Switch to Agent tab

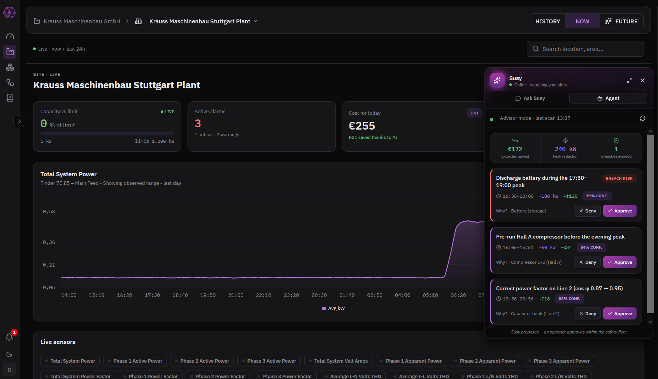(x=608, y=98)
